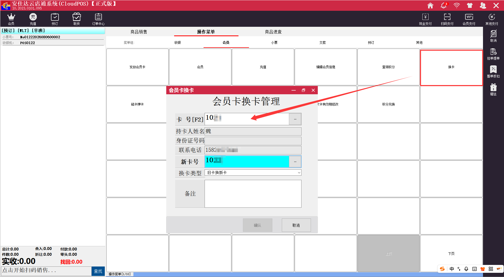Open IME soft keyboard icon
The height and width of the screenshot is (277, 504).
[x=474, y=269]
